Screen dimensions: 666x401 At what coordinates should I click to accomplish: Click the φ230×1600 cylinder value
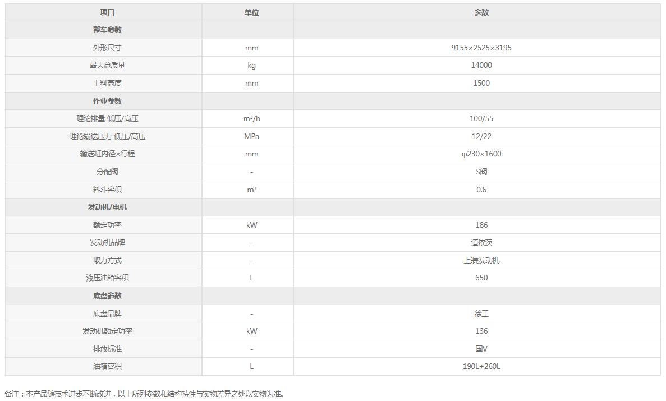(x=481, y=154)
